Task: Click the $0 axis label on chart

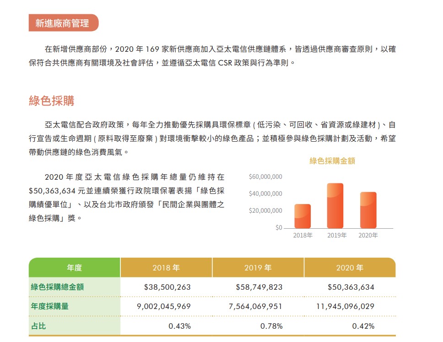Action: (279, 228)
